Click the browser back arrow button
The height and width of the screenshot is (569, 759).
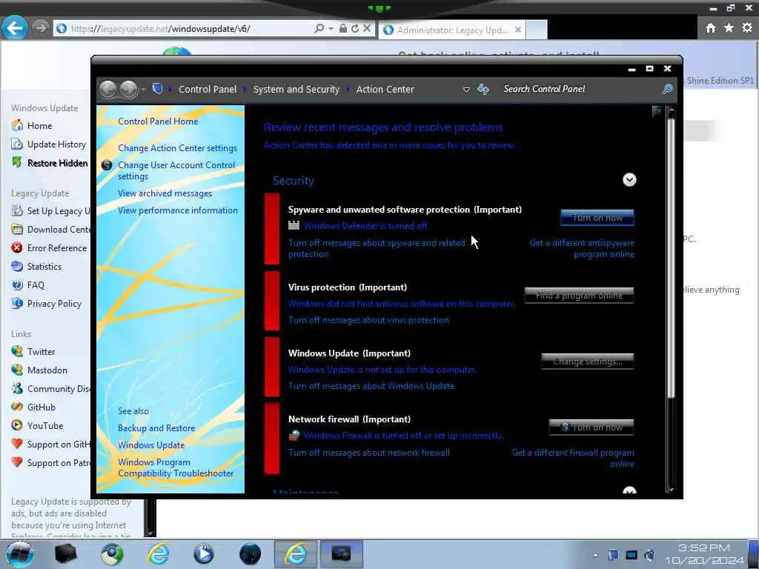[x=14, y=28]
